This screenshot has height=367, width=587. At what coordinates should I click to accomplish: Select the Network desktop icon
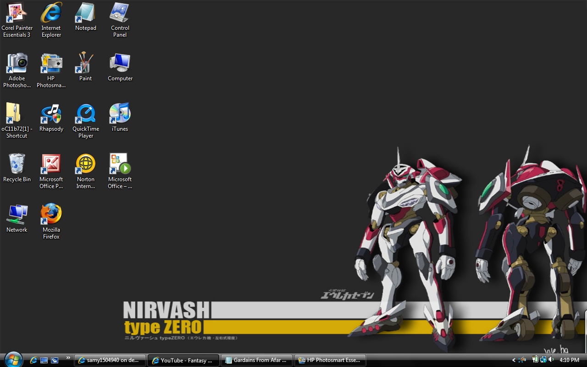click(17, 219)
